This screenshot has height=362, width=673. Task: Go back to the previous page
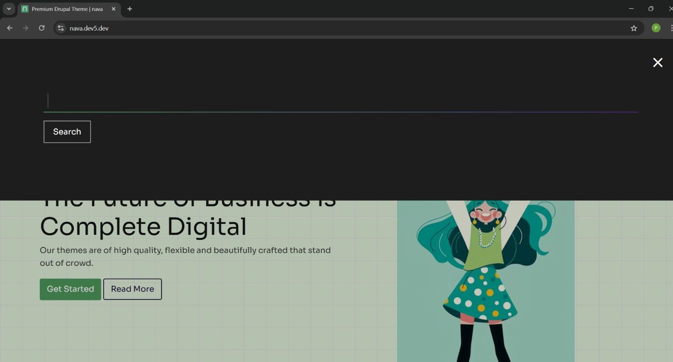coord(9,28)
